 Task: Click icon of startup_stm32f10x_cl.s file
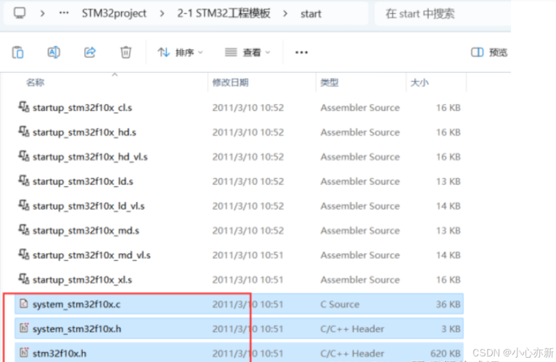pyautogui.click(x=24, y=106)
